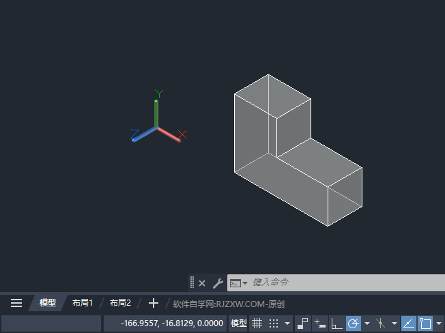This screenshot has height=333, width=445.
Task: Click the blank input box at the status bar's left end
Action: point(51,323)
